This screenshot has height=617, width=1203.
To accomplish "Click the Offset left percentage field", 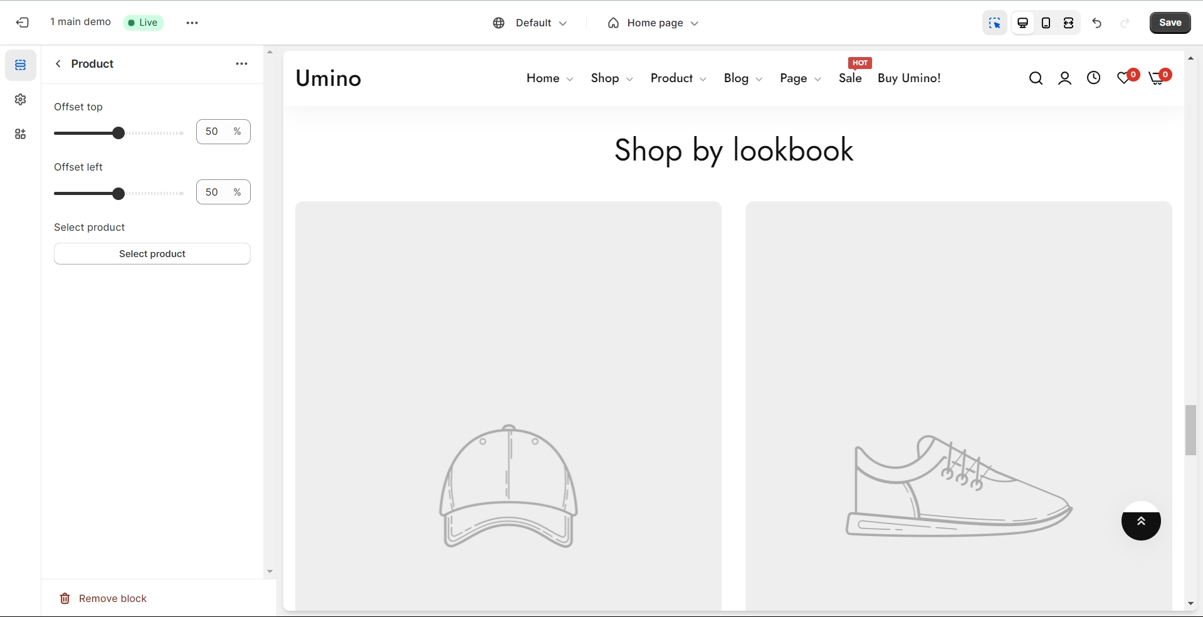I will click(x=213, y=192).
